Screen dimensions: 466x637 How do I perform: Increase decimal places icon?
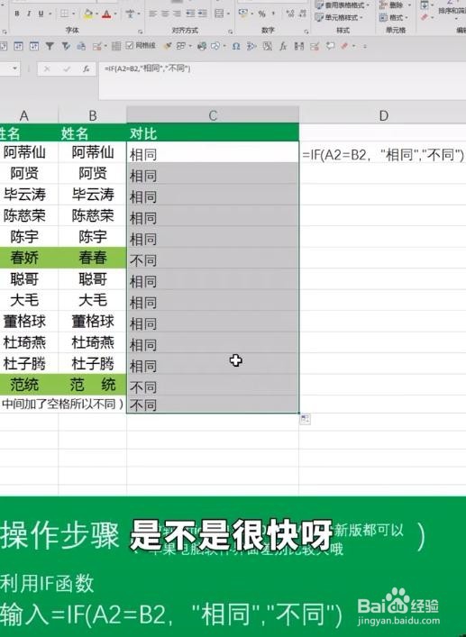pos(290,14)
